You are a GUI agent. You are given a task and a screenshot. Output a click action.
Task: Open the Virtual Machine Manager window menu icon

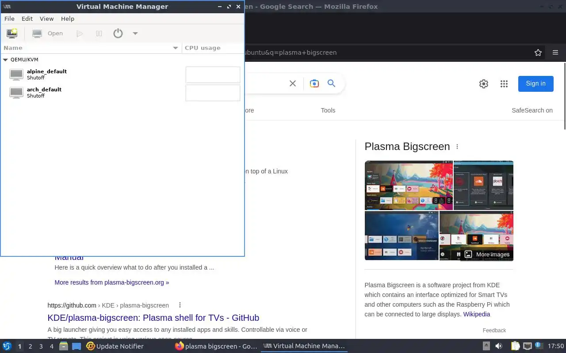coord(7,7)
